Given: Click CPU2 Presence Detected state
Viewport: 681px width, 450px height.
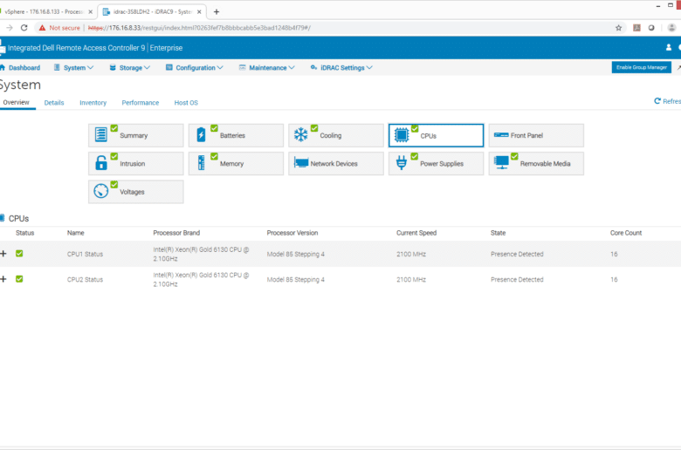Looking at the screenshot, I should click(517, 280).
